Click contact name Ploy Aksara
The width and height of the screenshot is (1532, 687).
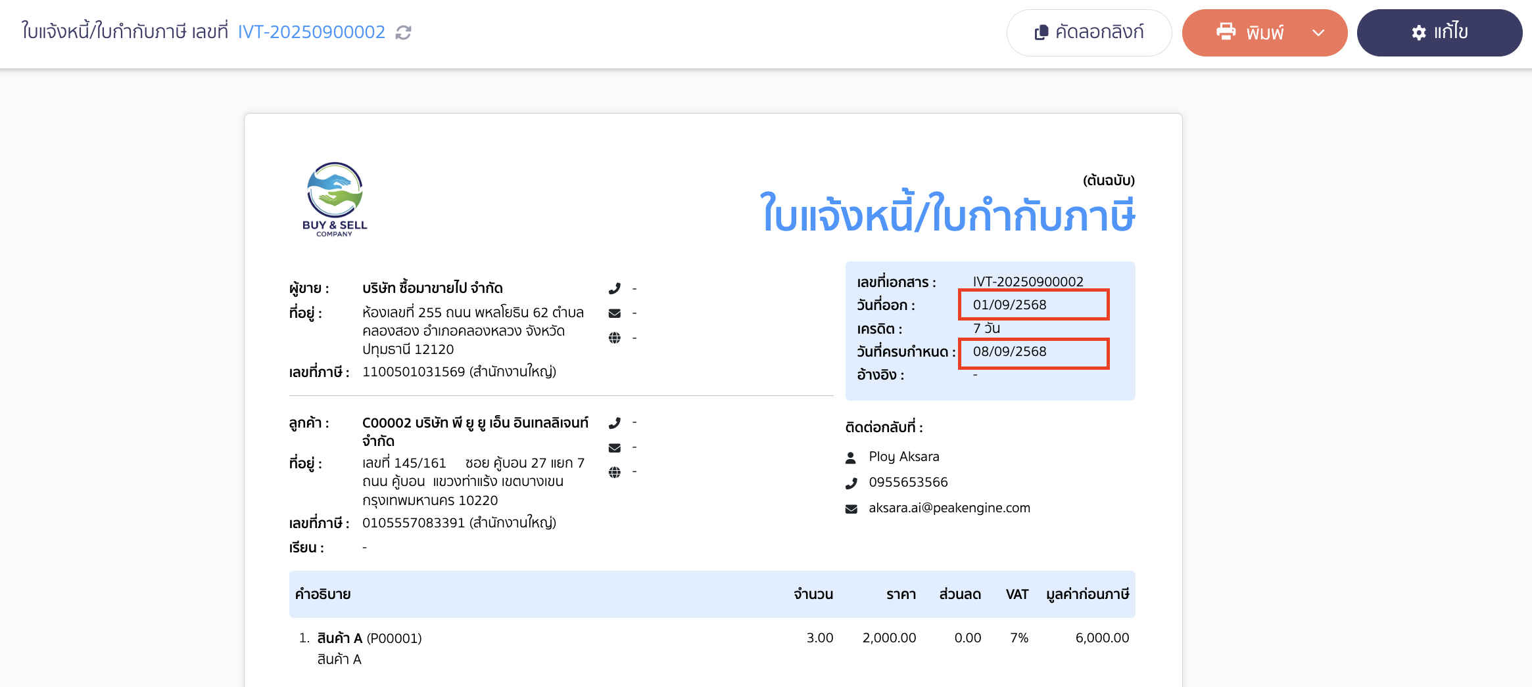904,456
